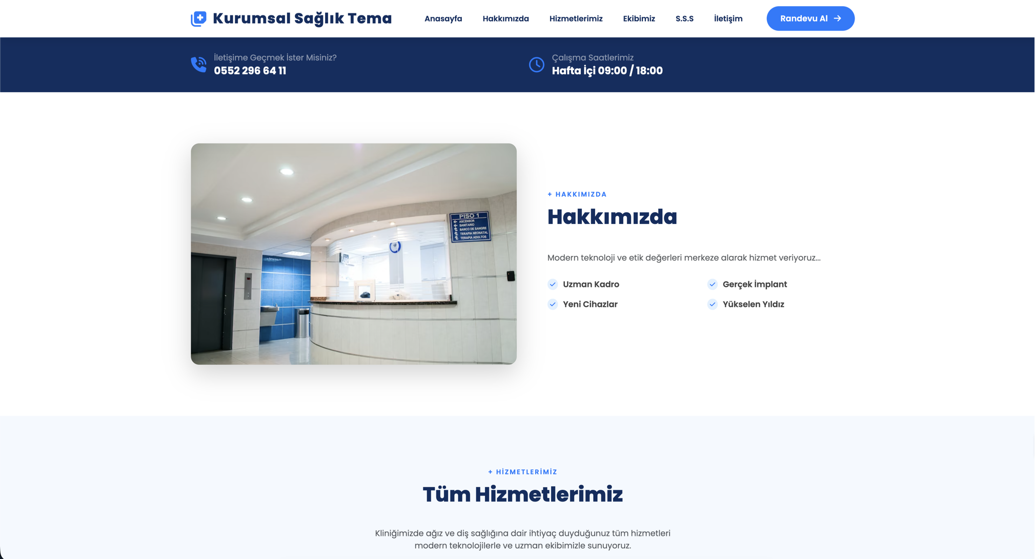Click the phone number 0552 296 64 11
The height and width of the screenshot is (559, 1035).
coord(250,71)
